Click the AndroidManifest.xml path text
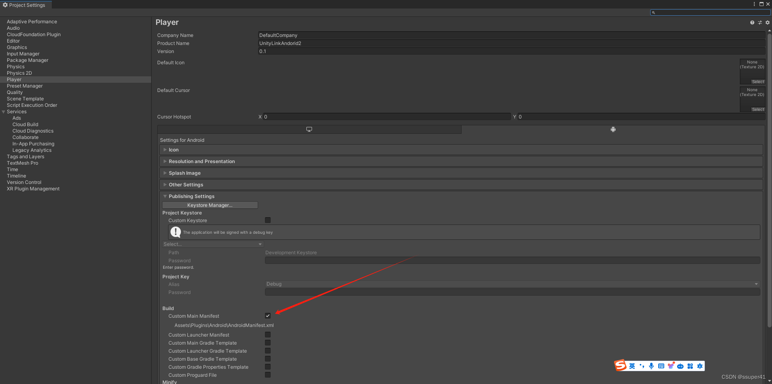The height and width of the screenshot is (384, 772). coord(224,325)
